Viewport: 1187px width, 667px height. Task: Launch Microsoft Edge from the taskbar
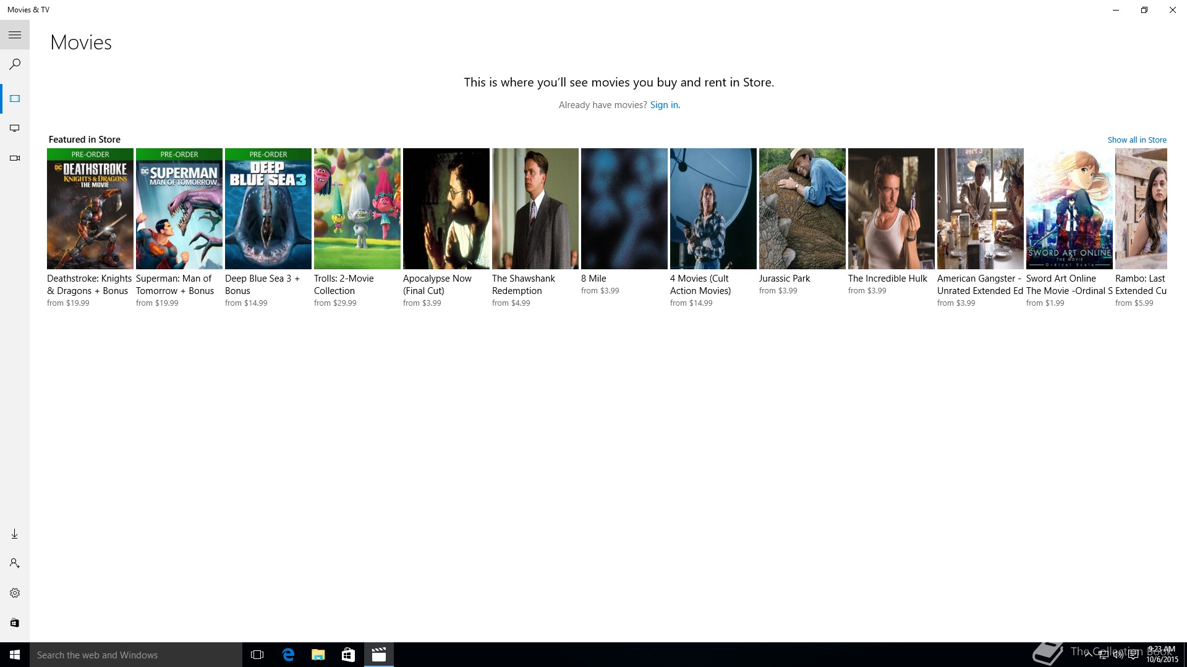tap(288, 655)
